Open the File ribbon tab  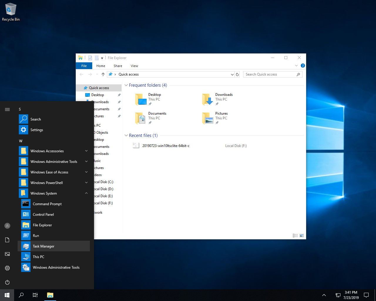(x=84, y=66)
